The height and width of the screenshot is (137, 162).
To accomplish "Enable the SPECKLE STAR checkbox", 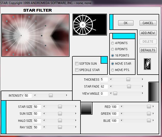I will [x=77, y=70].
